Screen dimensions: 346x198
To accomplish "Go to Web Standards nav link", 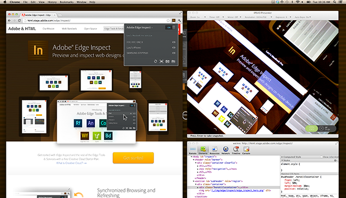I will (x=69, y=29).
